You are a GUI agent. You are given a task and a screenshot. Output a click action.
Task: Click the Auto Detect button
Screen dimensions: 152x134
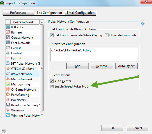click(126, 66)
